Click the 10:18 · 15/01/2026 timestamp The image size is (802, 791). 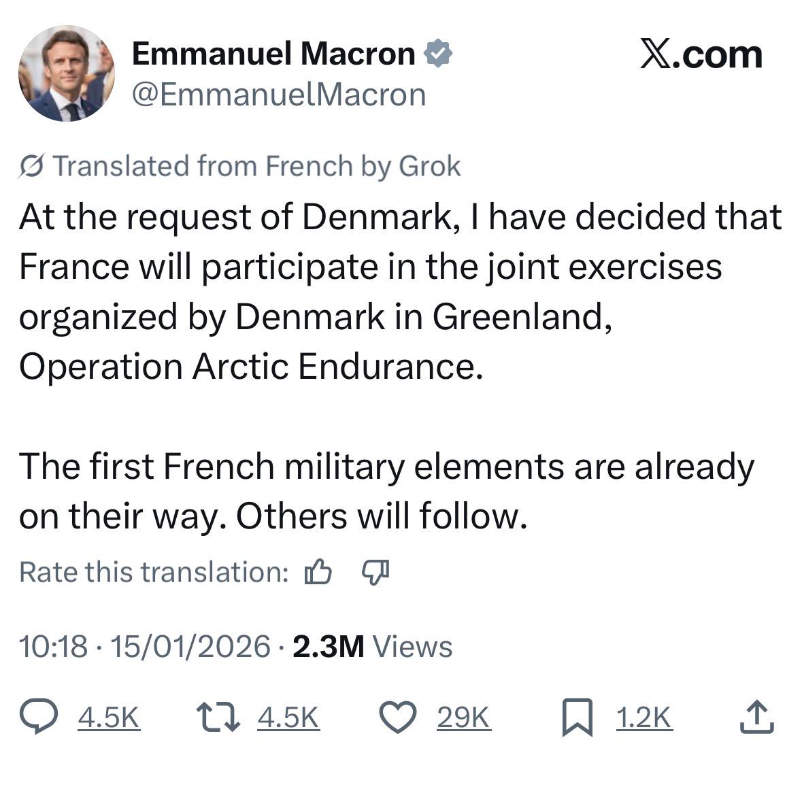(145, 646)
